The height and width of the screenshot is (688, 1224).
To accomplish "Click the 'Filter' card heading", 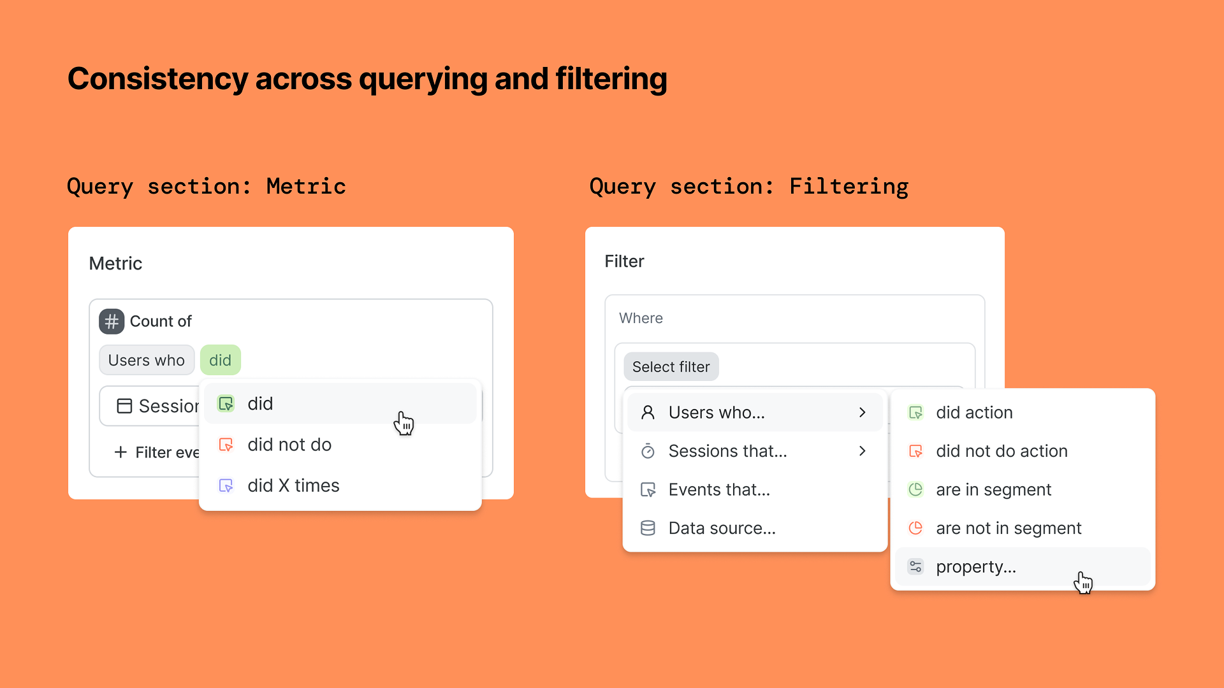I will pos(624,261).
